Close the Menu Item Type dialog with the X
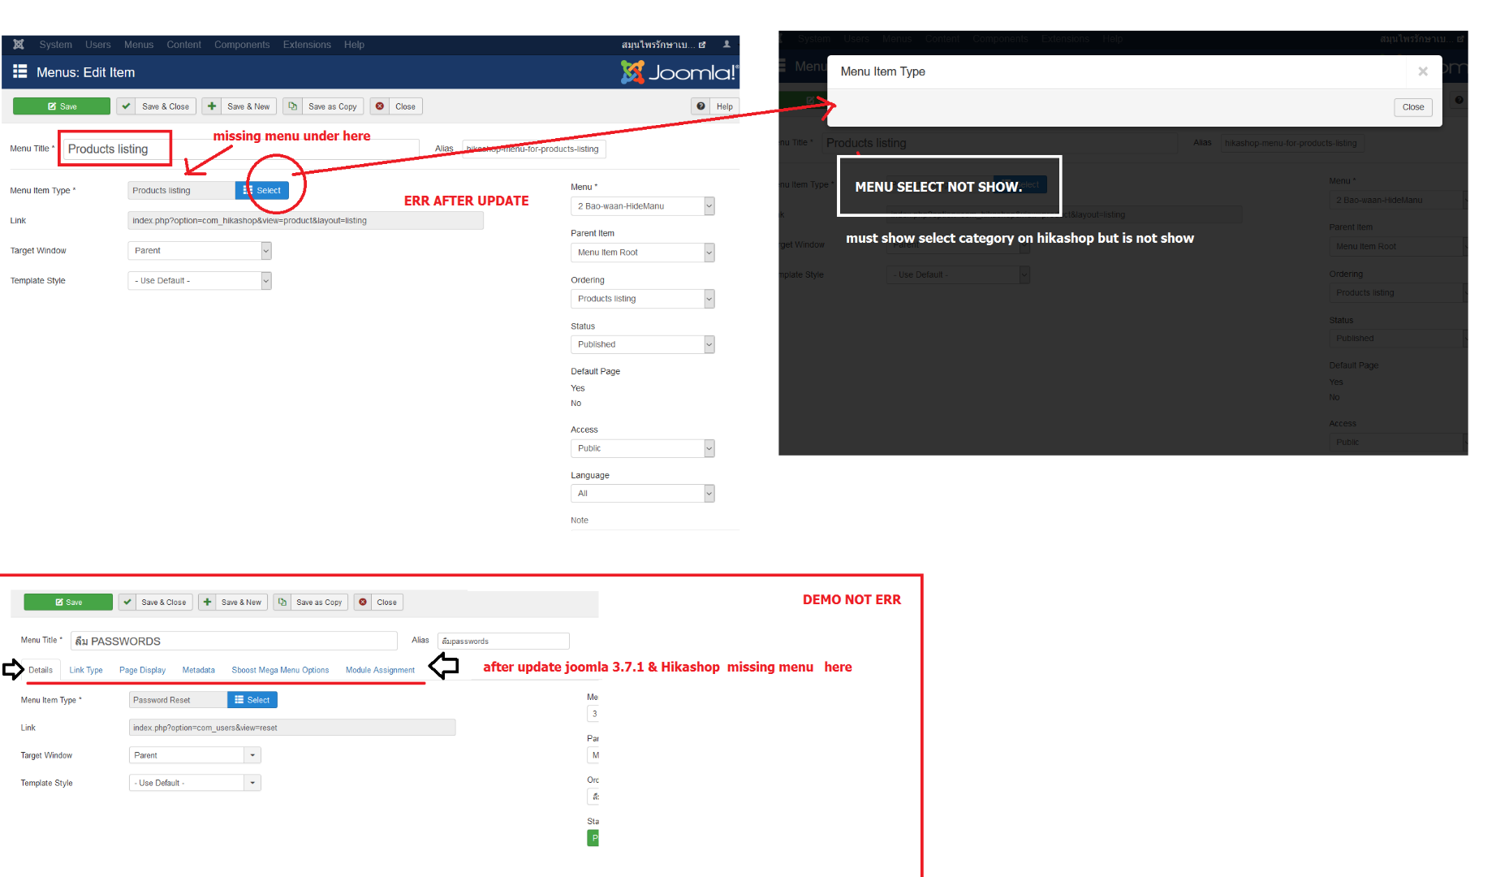The height and width of the screenshot is (877, 1496). tap(1423, 71)
